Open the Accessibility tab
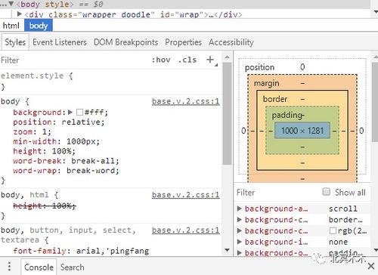 (x=231, y=42)
